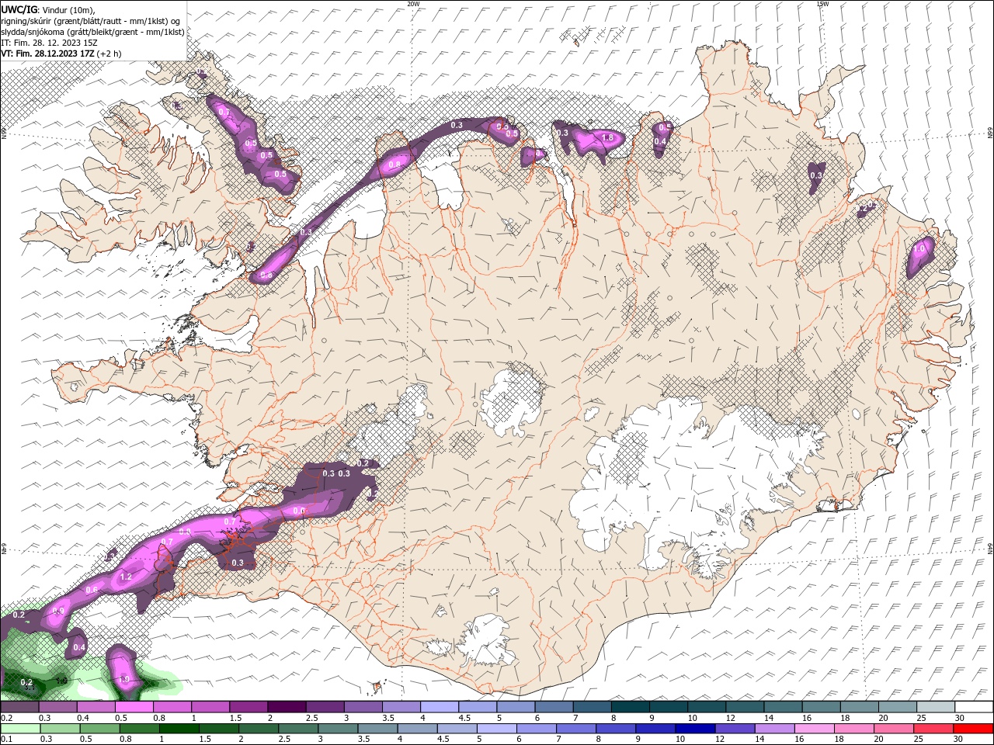Viewport: 994px width, 745px height.
Task: Click the '15W' longitude label
Action: (822, 4)
